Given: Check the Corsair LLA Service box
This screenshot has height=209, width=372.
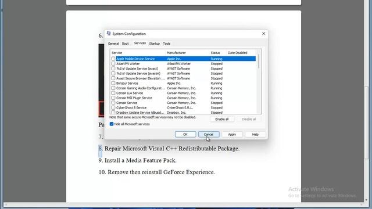Looking at the screenshot, I should 113,93.
